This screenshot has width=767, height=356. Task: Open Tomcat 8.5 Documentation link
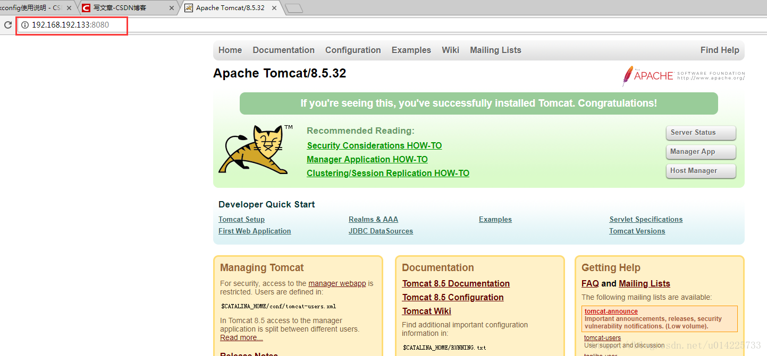pos(456,283)
